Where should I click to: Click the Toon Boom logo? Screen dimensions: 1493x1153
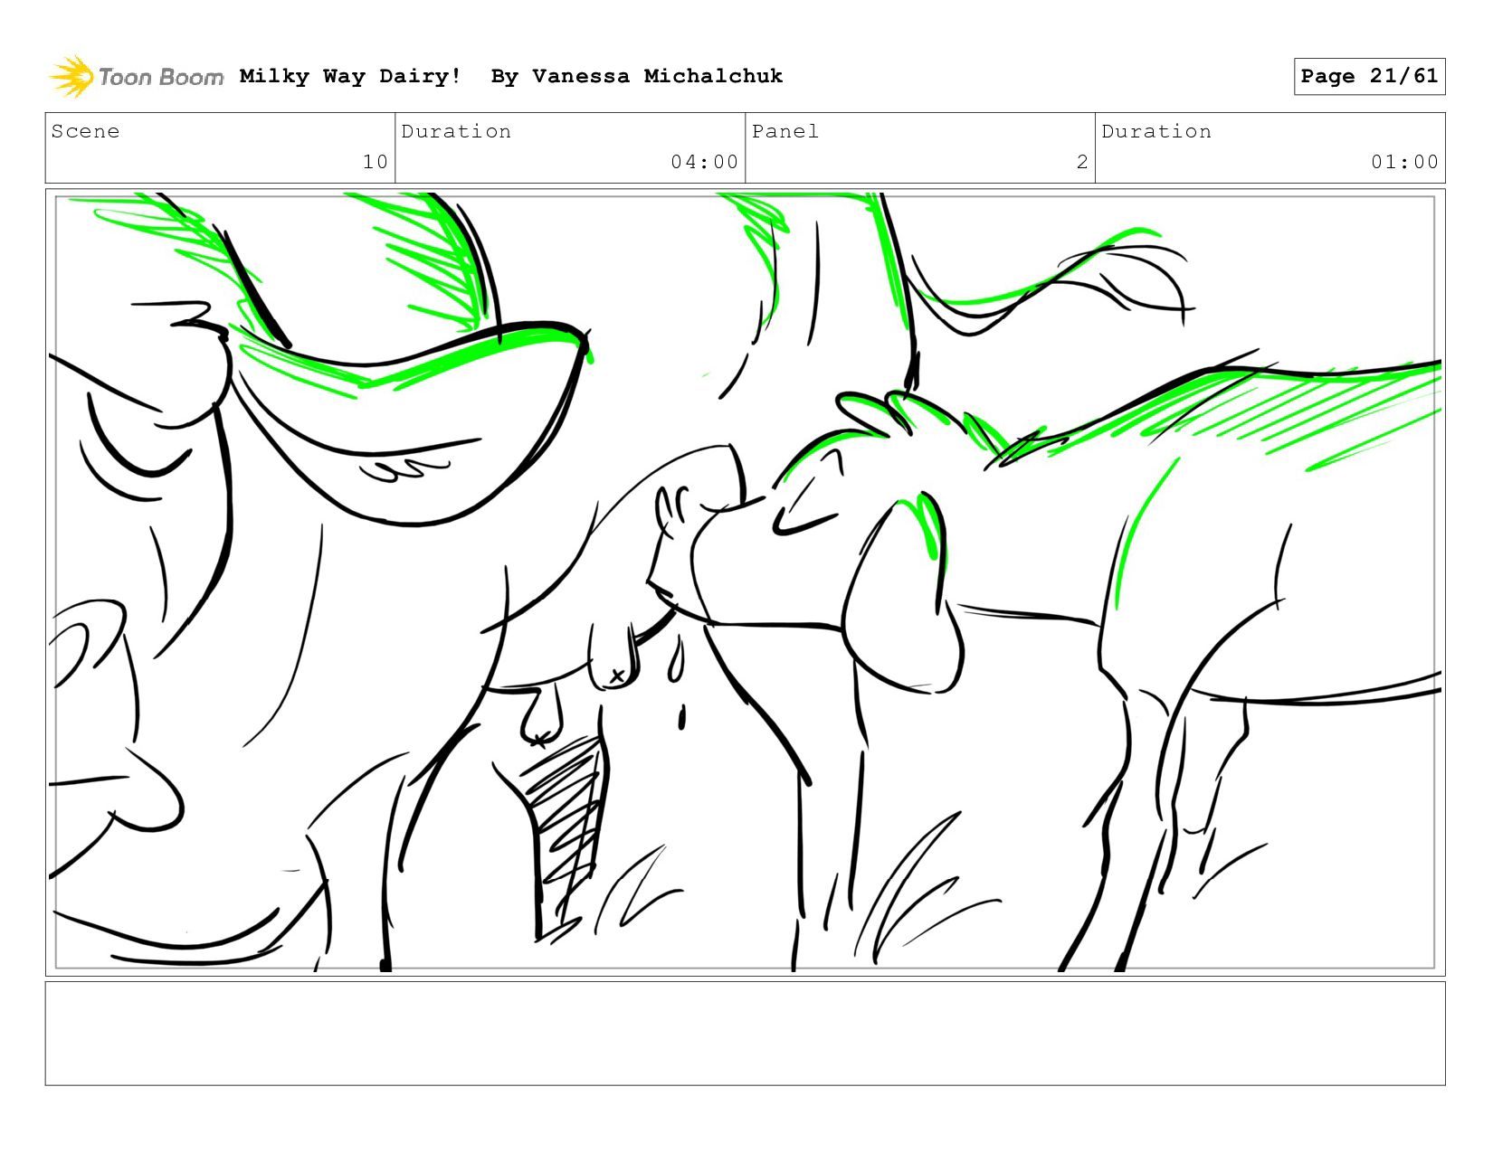click(136, 76)
